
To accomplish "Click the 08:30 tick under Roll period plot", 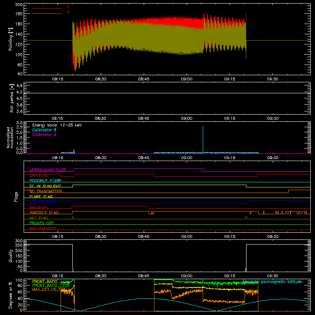I will click(x=100, y=119).
